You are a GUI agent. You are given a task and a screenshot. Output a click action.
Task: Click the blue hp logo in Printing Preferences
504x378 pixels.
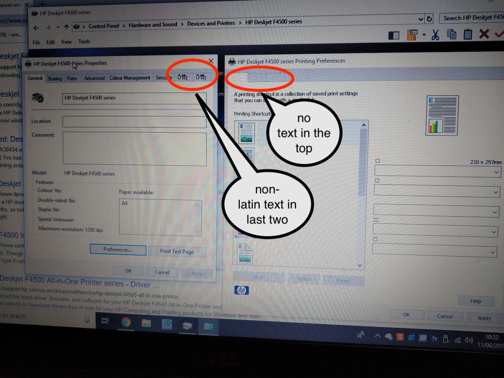click(x=241, y=290)
